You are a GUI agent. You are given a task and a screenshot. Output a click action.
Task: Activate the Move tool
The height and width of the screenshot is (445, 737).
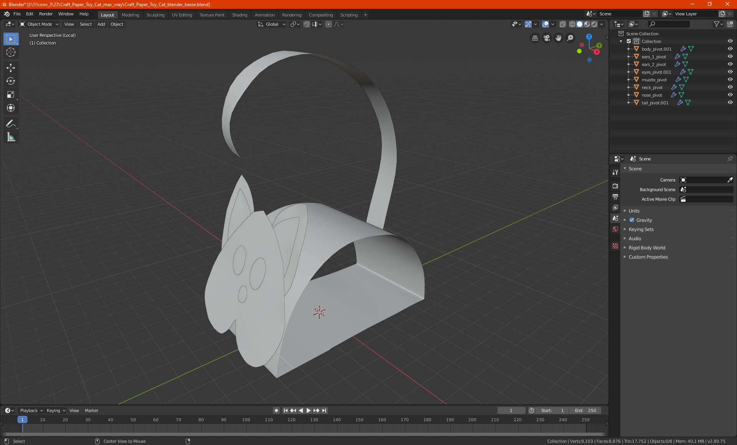[11, 68]
